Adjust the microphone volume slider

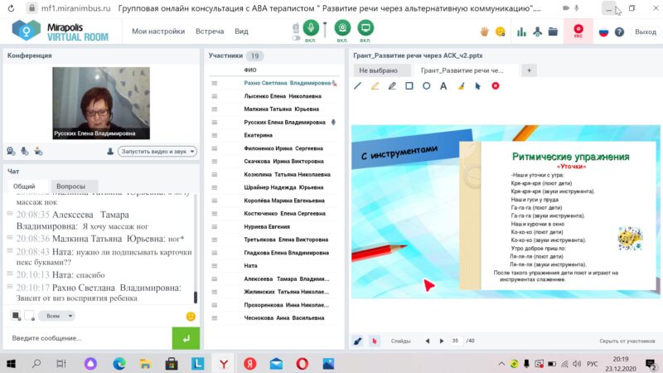pos(325,30)
